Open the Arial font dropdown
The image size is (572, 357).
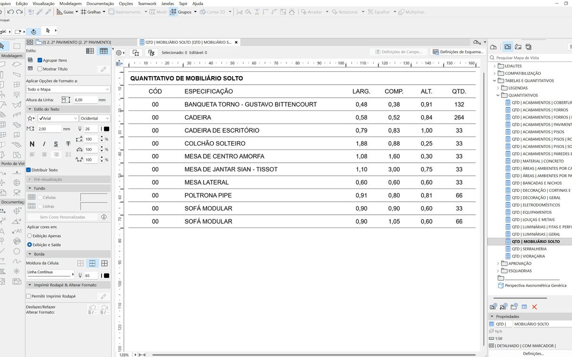[58, 118]
